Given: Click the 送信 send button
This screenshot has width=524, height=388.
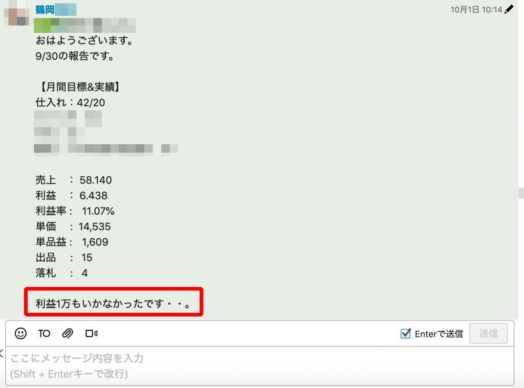Looking at the screenshot, I should pos(488,333).
